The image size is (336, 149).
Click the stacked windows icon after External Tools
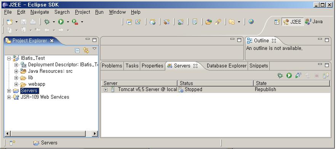click(x=129, y=22)
